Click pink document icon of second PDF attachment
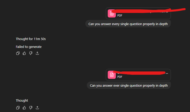 click(112, 75)
